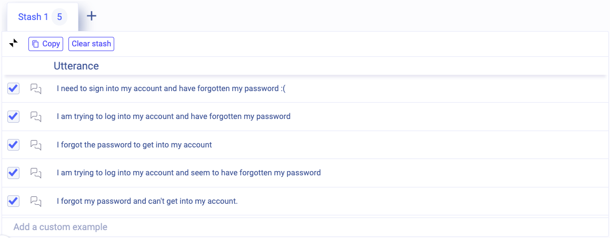Uncheck 'I forgot my password and can't get into' row
This screenshot has width=610, height=238.
click(14, 201)
